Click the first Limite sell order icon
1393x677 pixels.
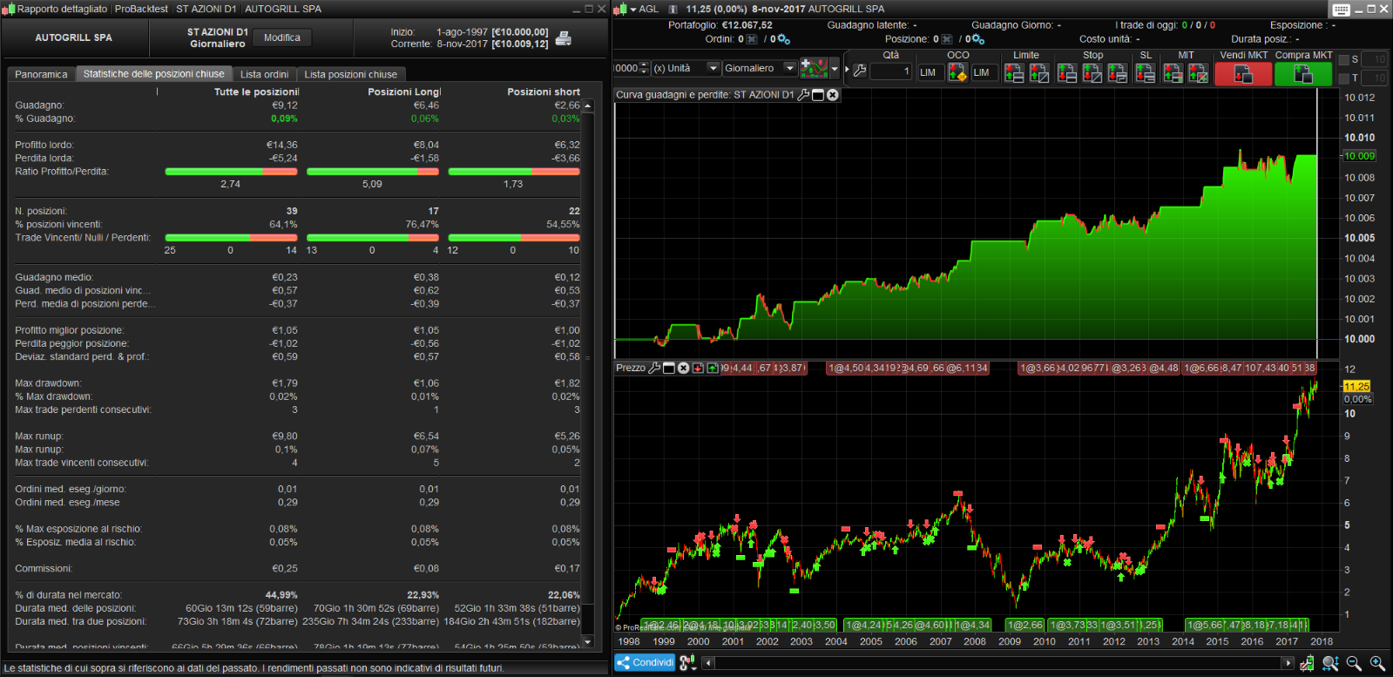(x=1014, y=73)
